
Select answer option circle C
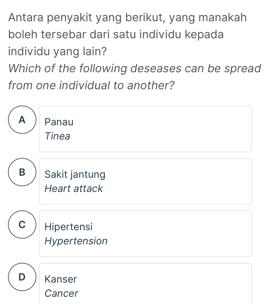(22, 224)
